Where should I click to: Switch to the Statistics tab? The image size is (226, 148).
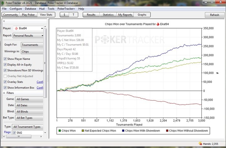(x=108, y=15)
